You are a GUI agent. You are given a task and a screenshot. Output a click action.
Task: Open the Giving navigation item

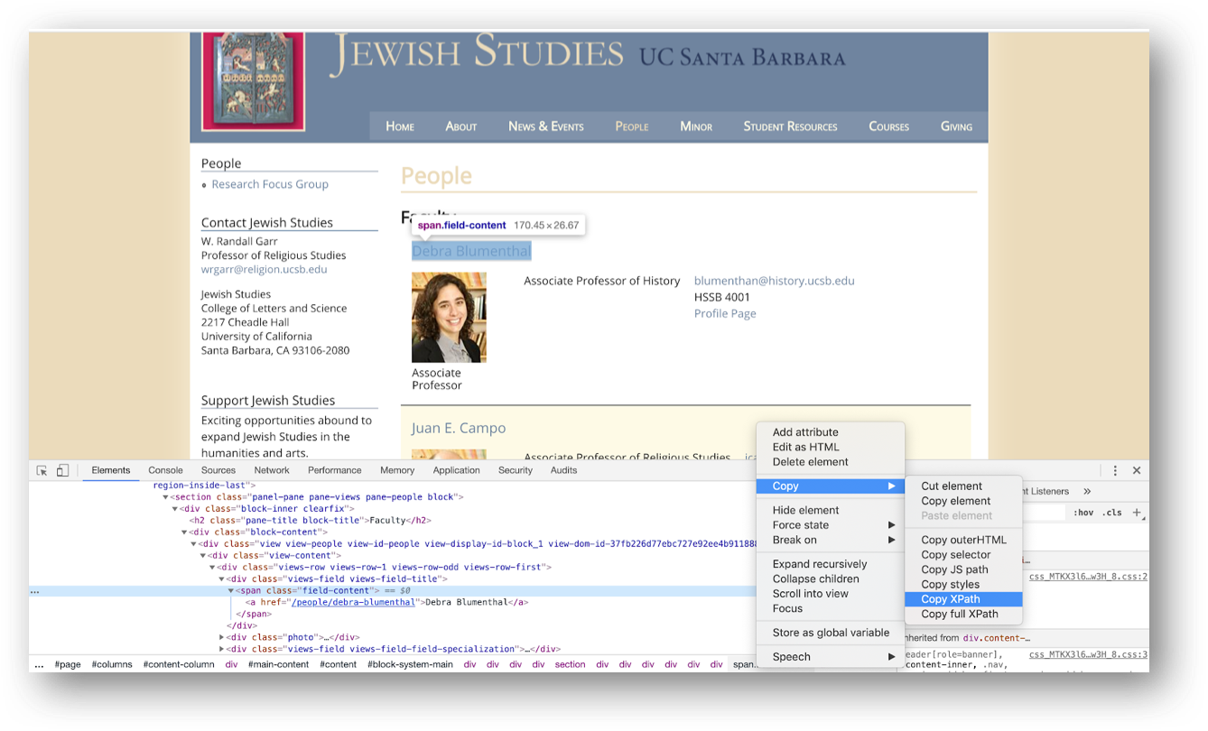(x=956, y=126)
